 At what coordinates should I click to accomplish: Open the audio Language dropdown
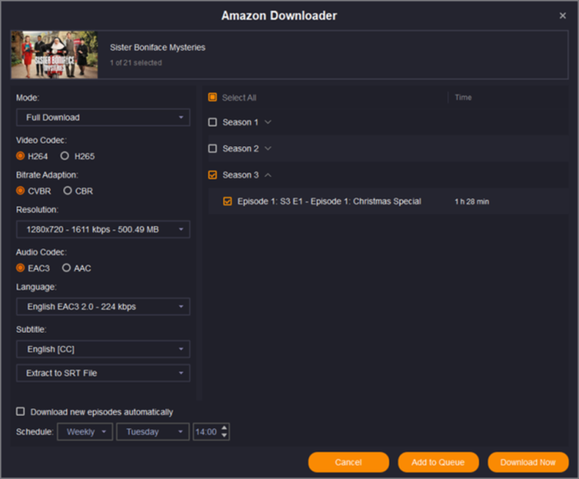coord(103,307)
